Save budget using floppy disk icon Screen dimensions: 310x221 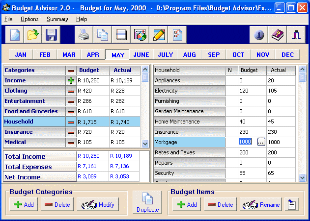[51, 35]
